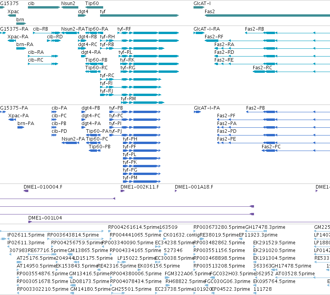This screenshot has height=295, width=330.
Task: Select the RP003643814.5prime EST label
Action: point(73,235)
